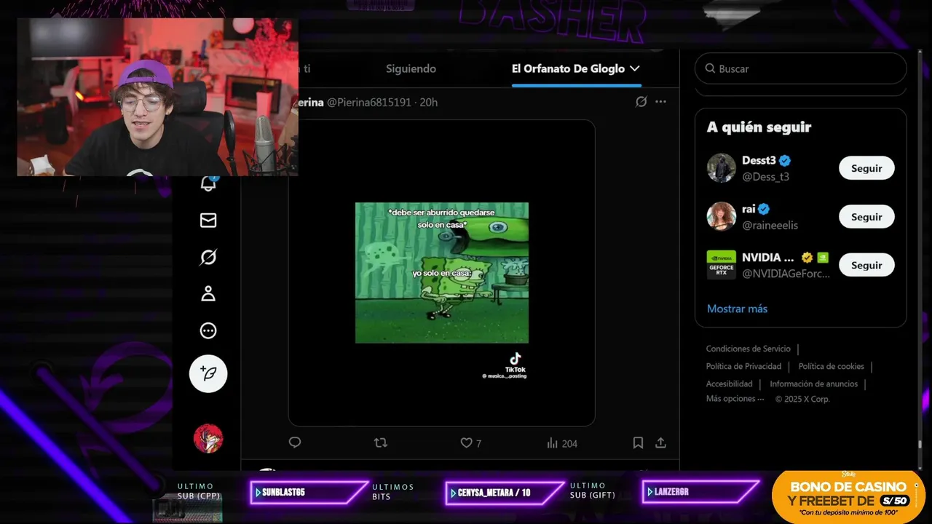
Task: View post analytics showing 204 views
Action: [561, 442]
